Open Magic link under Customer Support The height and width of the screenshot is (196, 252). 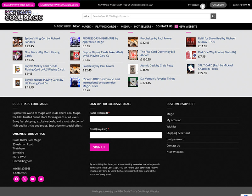pyautogui.click(x=170, y=114)
